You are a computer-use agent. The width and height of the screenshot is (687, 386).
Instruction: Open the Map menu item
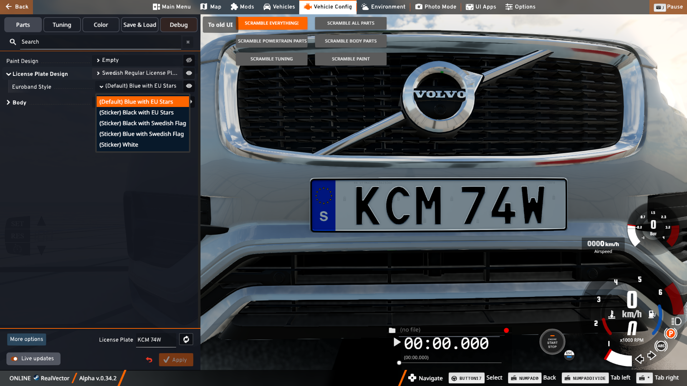click(x=211, y=7)
